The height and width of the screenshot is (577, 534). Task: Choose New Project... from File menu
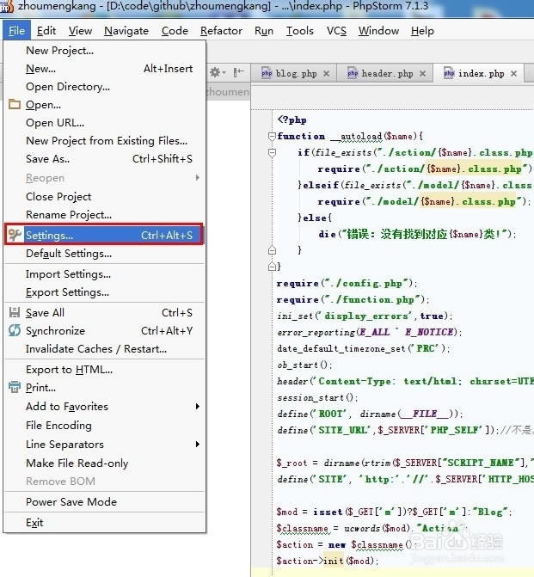(104, 51)
